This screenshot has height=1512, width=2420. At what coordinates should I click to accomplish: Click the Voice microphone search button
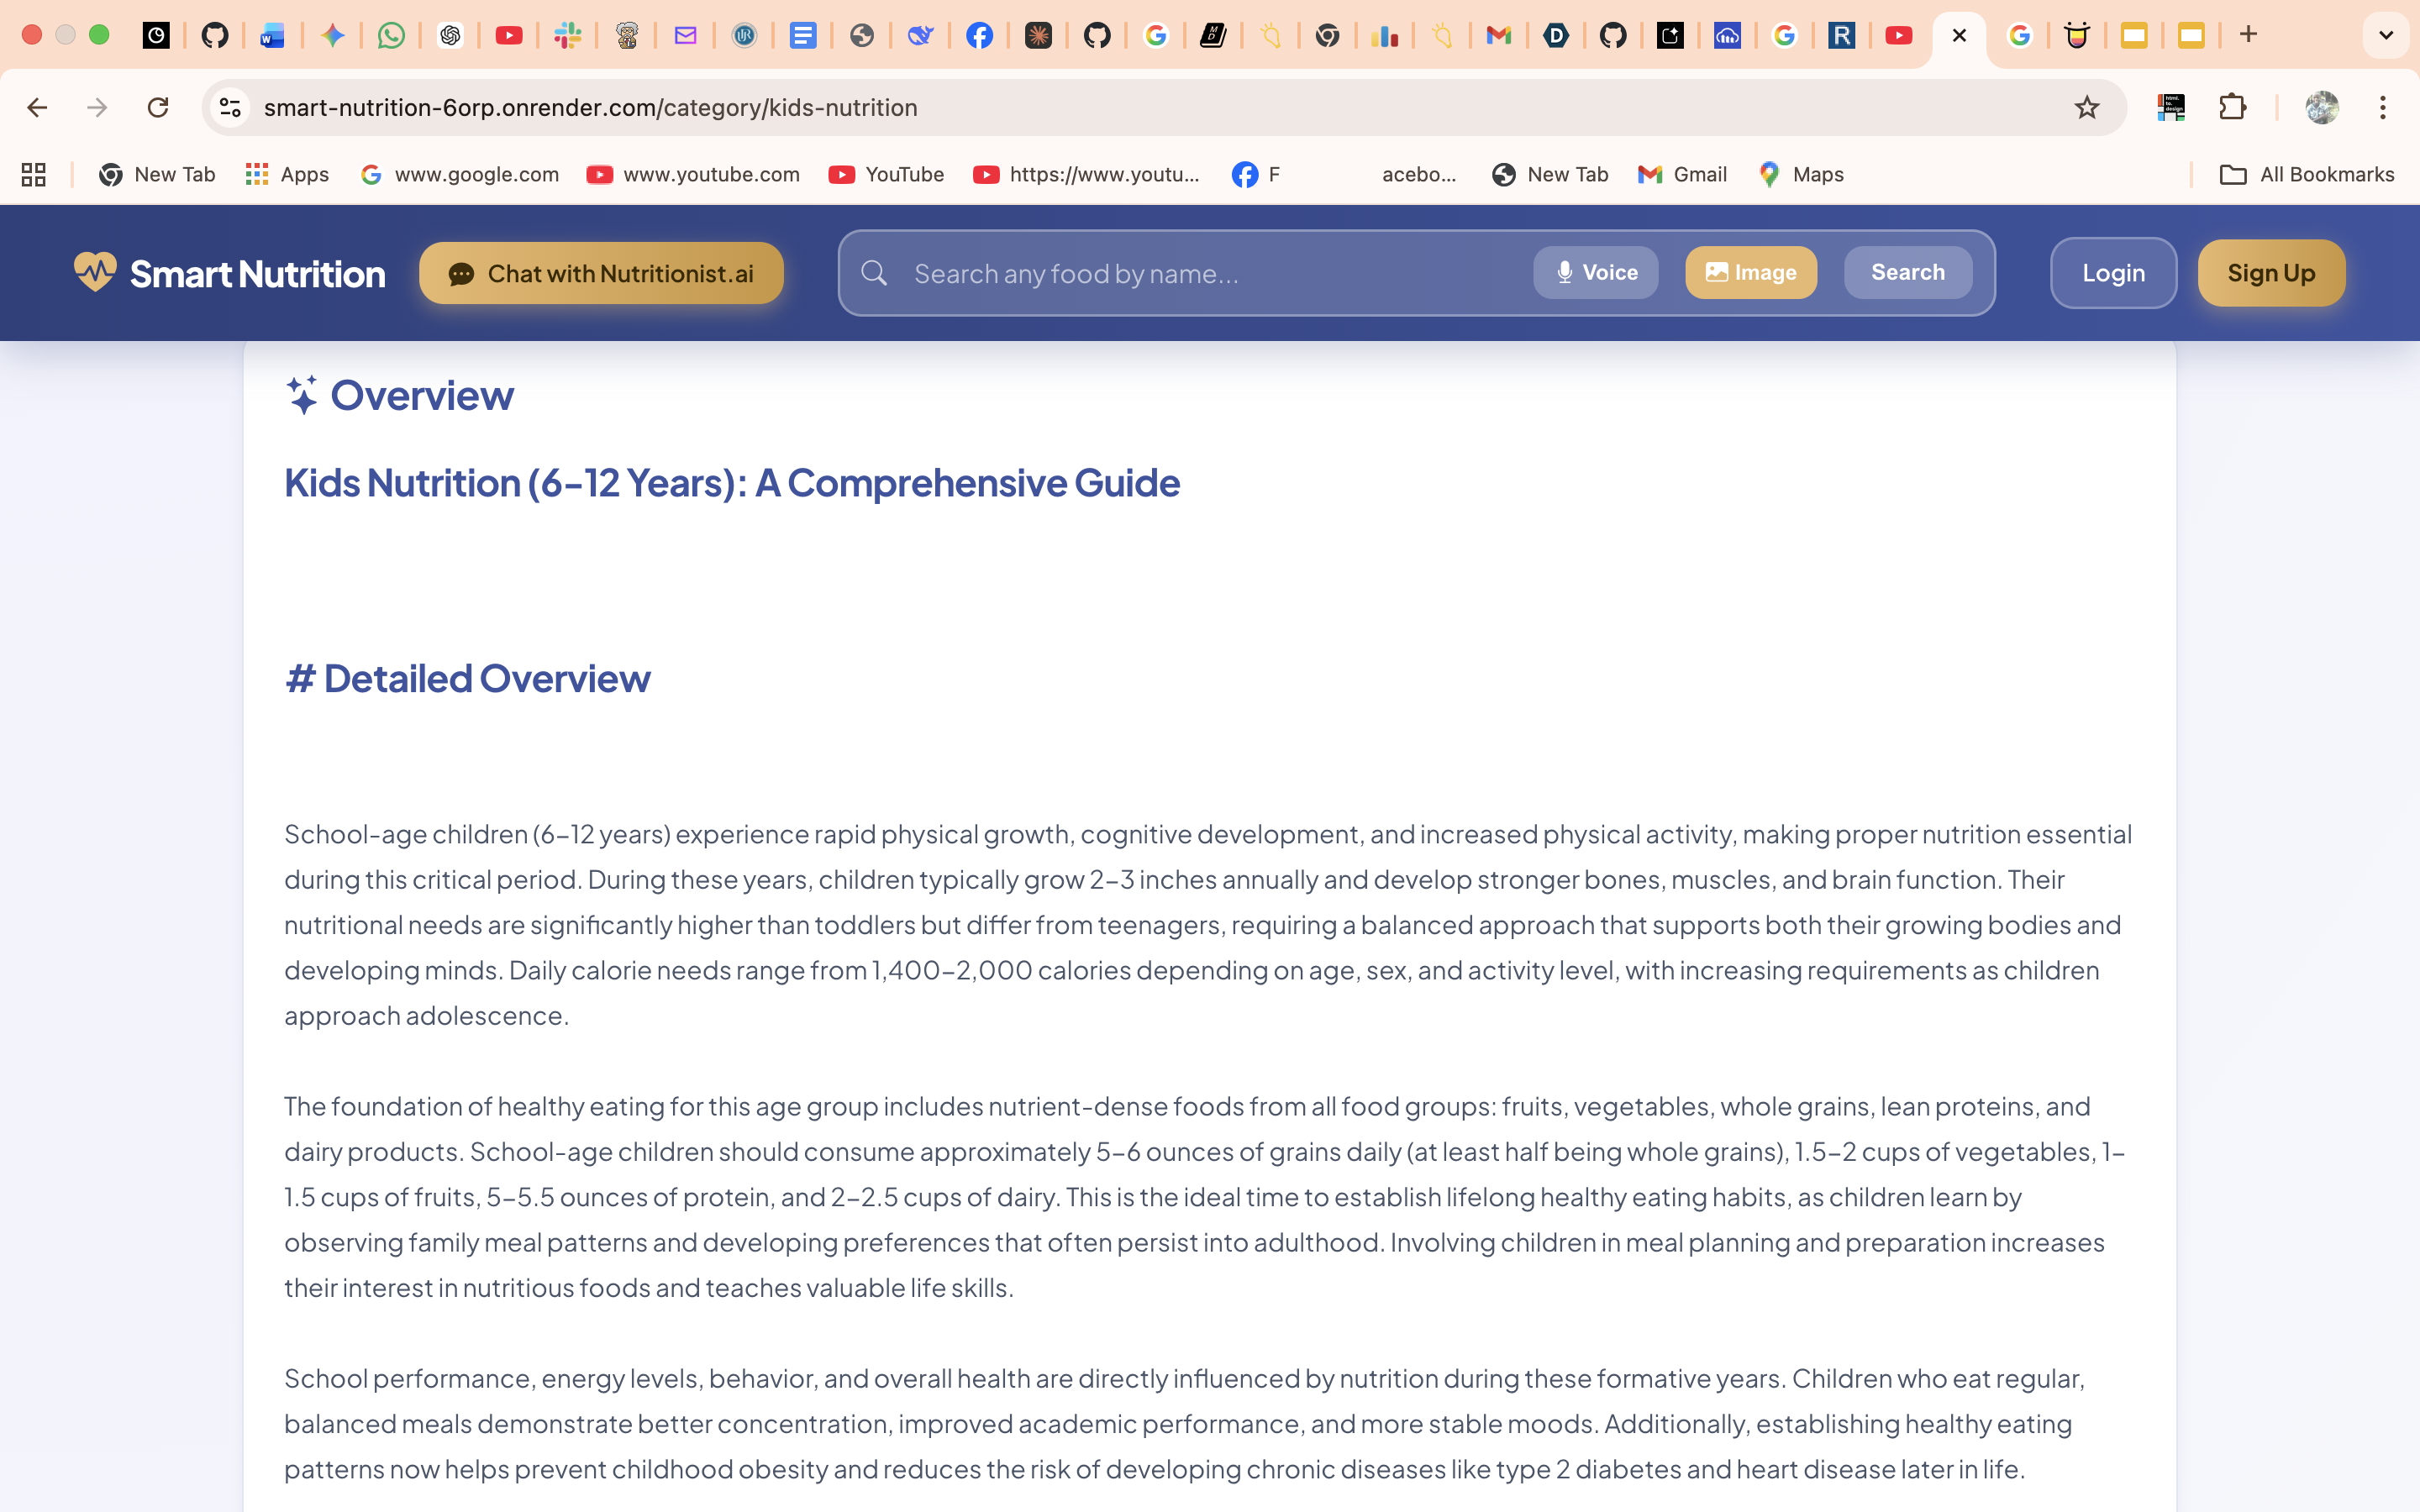(x=1595, y=272)
